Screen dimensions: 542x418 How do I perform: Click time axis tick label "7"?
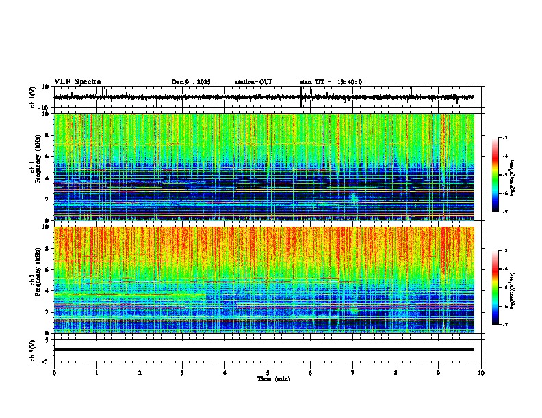[353, 373]
